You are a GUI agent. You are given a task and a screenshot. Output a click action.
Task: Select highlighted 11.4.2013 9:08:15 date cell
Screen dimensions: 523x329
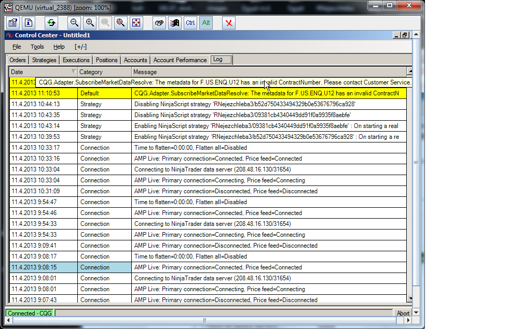coord(44,267)
